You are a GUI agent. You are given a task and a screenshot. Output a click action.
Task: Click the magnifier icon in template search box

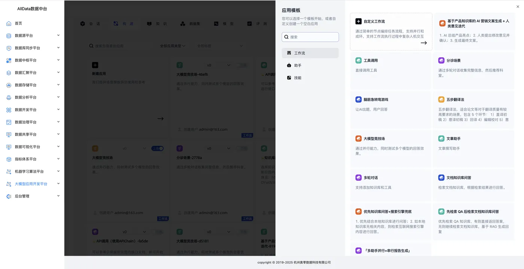pyautogui.click(x=286, y=37)
